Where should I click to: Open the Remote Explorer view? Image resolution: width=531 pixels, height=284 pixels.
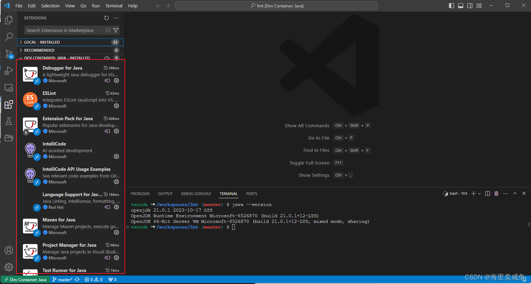click(9, 88)
